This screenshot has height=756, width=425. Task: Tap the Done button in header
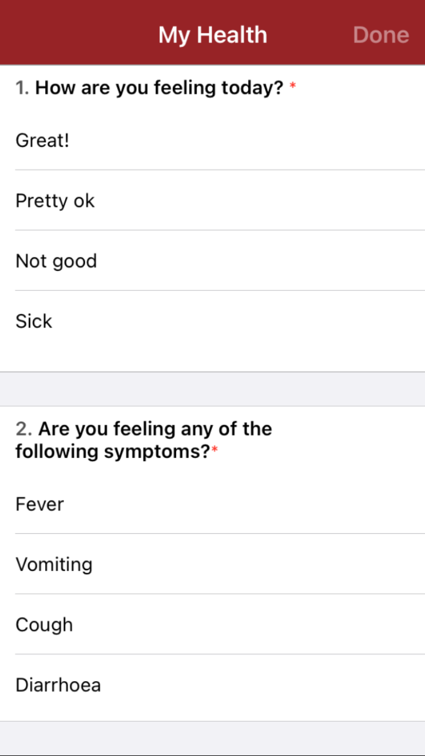381,35
